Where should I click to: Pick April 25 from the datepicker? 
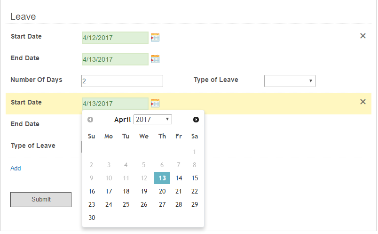[x=126, y=204]
